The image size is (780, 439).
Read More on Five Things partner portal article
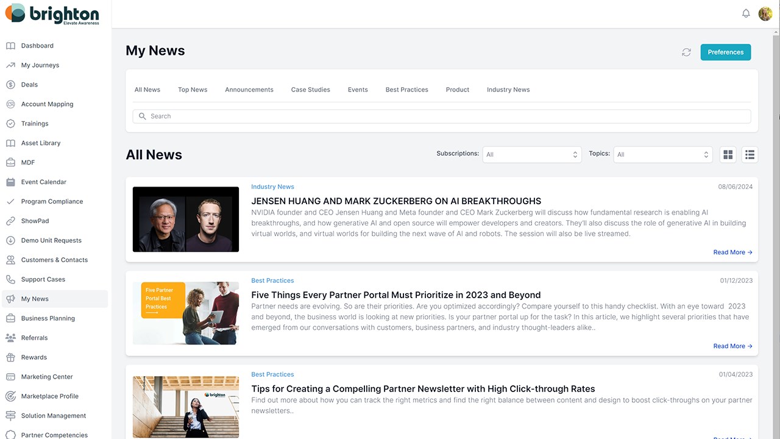coord(733,346)
